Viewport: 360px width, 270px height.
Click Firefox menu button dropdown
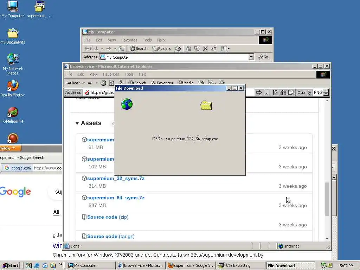pyautogui.click(x=10, y=148)
